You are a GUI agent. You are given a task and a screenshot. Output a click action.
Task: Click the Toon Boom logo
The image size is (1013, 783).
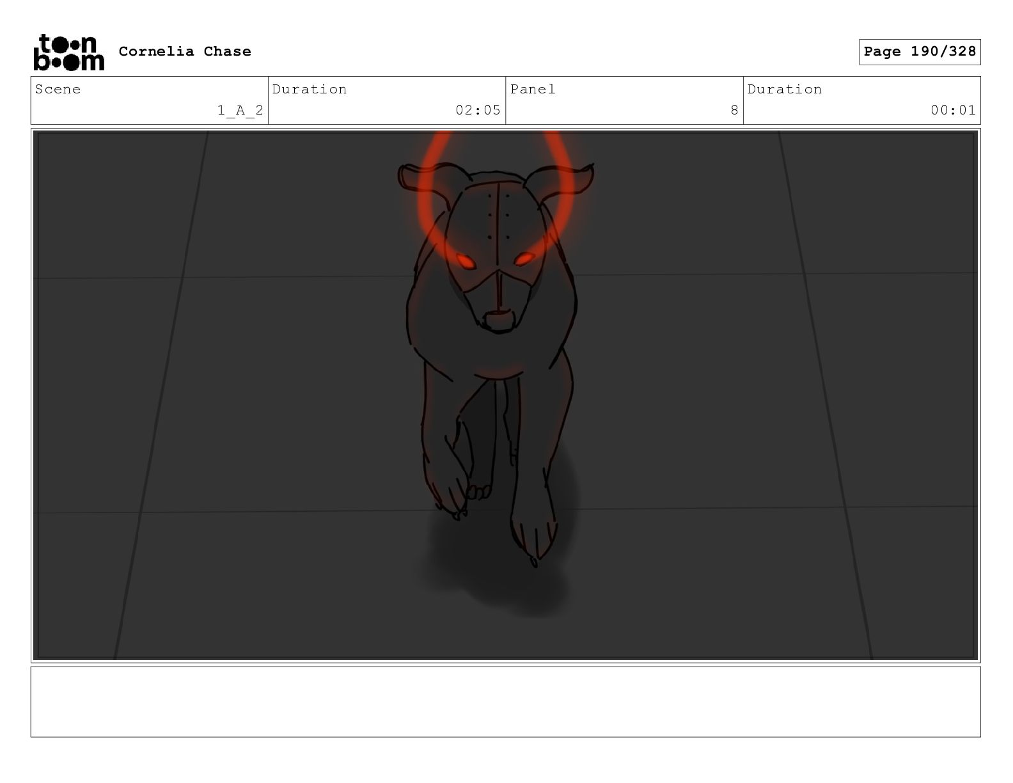(68, 52)
